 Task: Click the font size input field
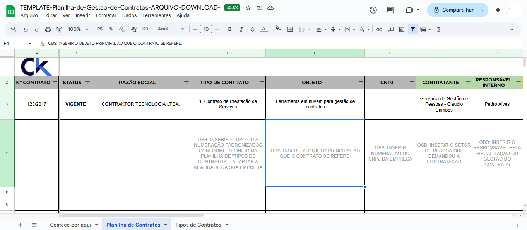click(206, 29)
